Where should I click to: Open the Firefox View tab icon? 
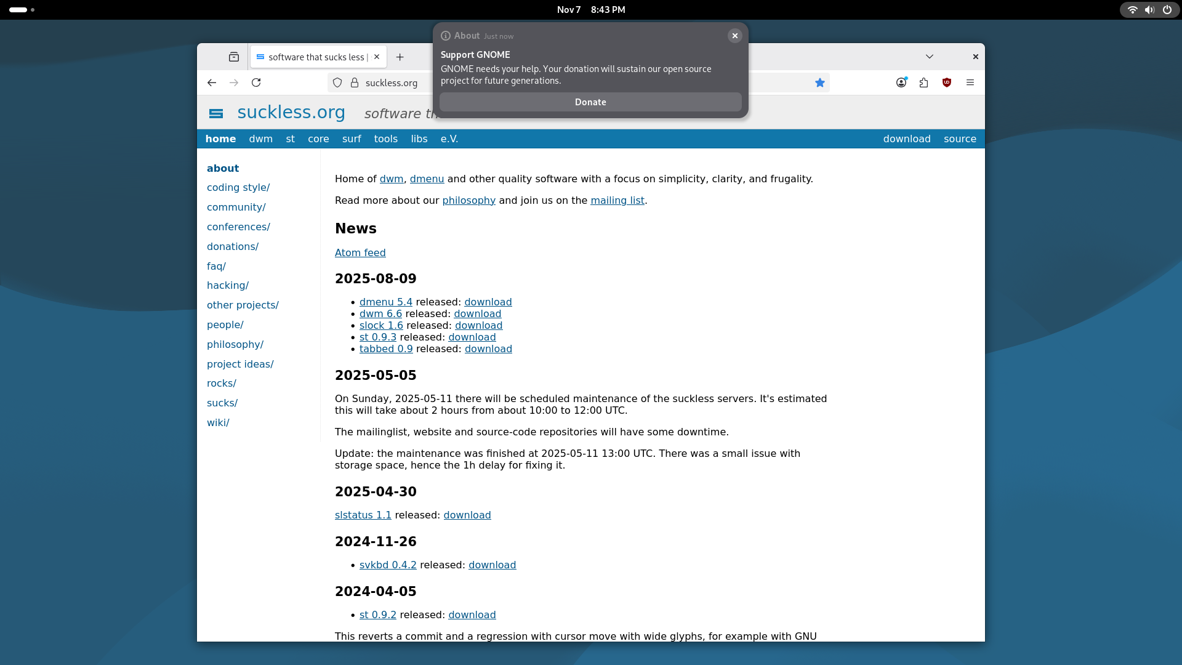[234, 57]
